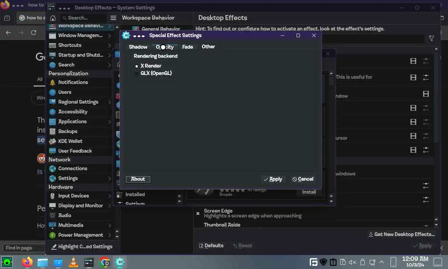Open Connections globe icon in sidebar
448x269 pixels.
pos(52,168)
